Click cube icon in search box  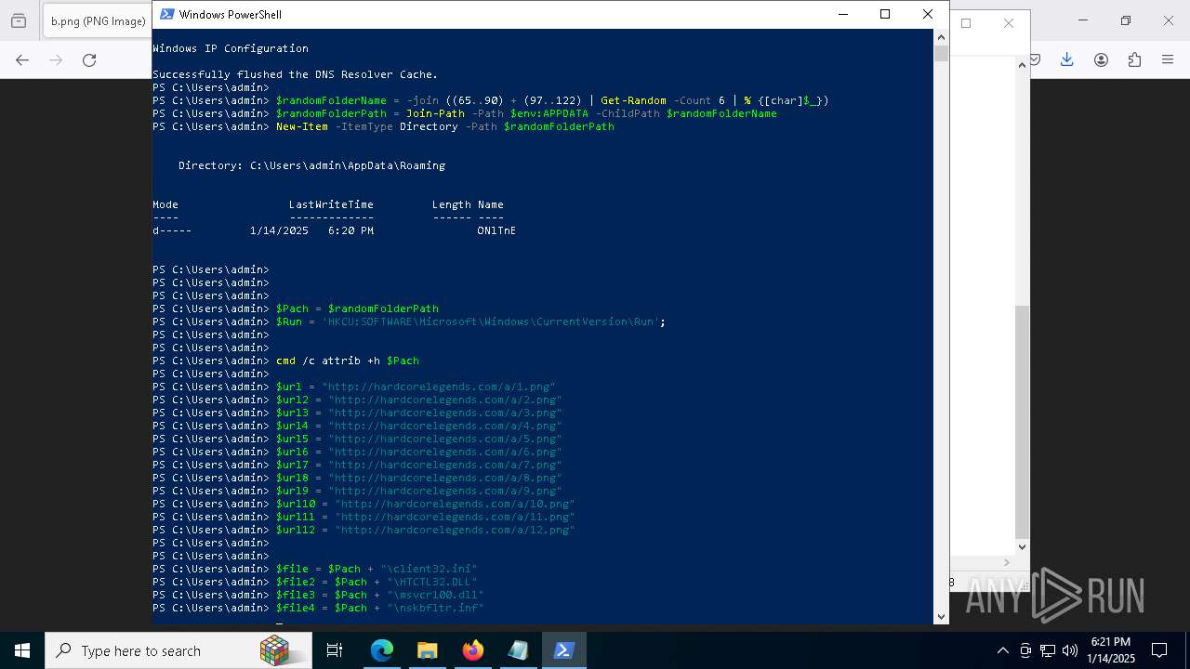pyautogui.click(x=273, y=650)
